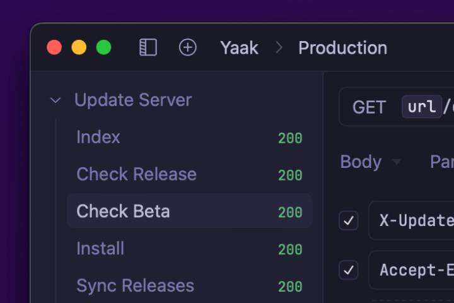Click the url variable in address bar
The width and height of the screenshot is (454, 303).
pos(422,107)
